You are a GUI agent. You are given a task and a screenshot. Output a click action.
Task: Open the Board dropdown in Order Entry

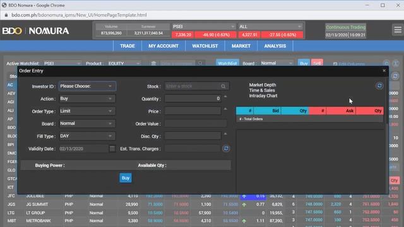pos(87,124)
